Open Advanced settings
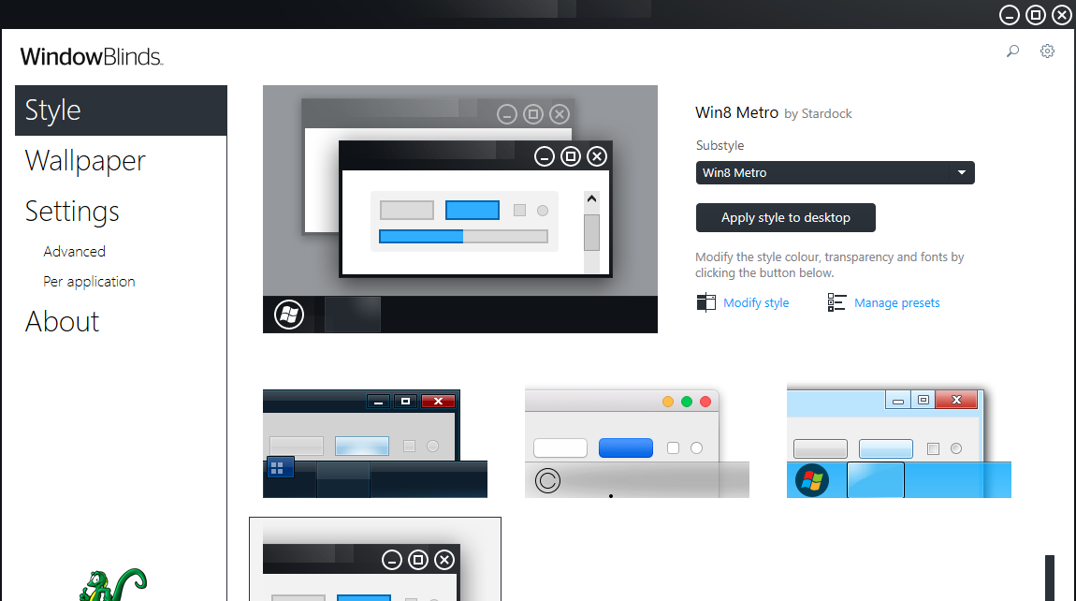 click(x=74, y=252)
